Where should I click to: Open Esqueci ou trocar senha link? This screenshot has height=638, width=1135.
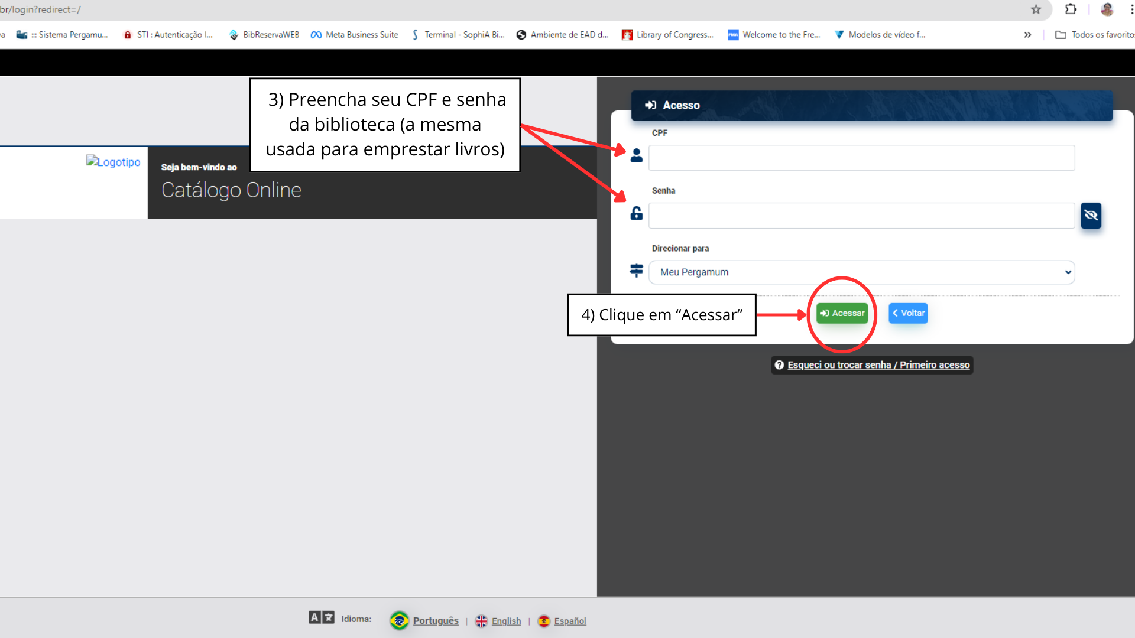pyautogui.click(x=878, y=365)
